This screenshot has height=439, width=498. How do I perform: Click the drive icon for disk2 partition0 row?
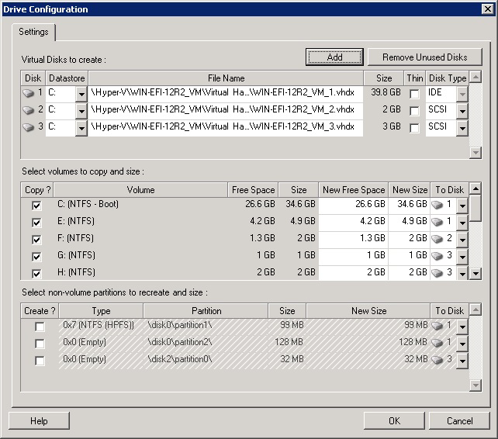click(x=438, y=360)
